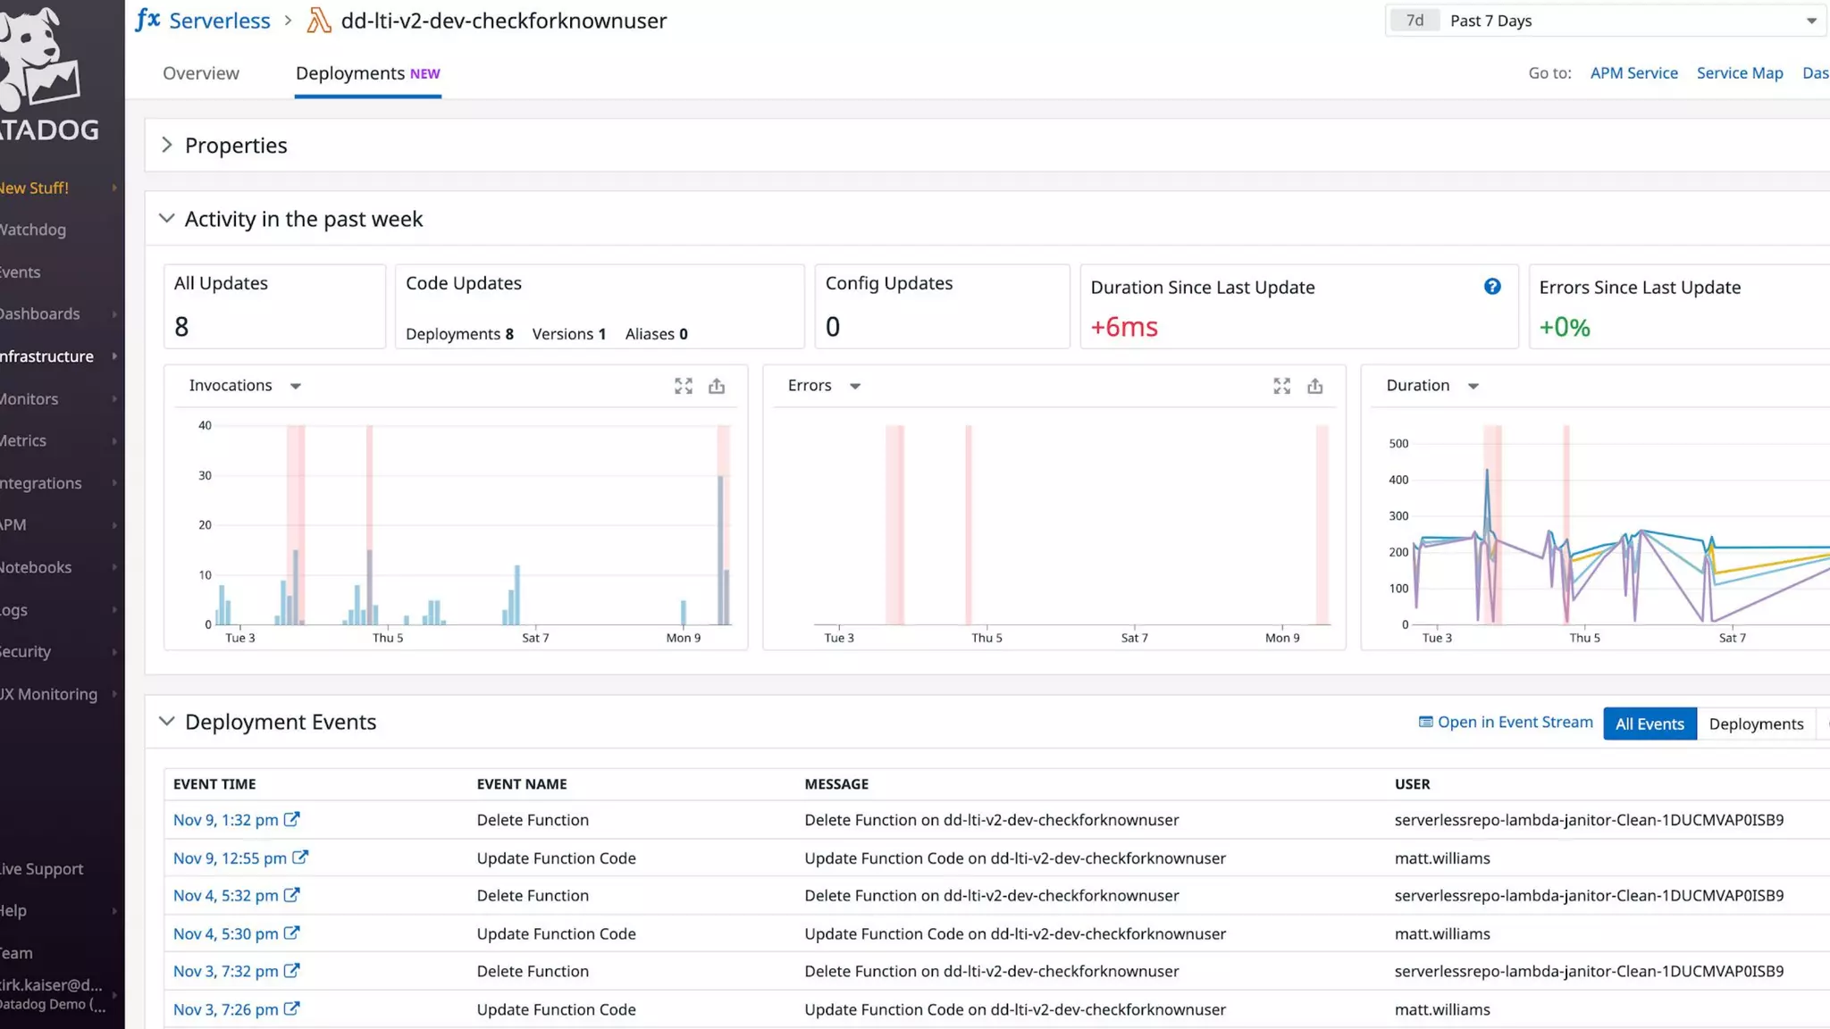The height and width of the screenshot is (1029, 1830).
Task: Open Metrics in the sidebar
Action: tap(23, 440)
